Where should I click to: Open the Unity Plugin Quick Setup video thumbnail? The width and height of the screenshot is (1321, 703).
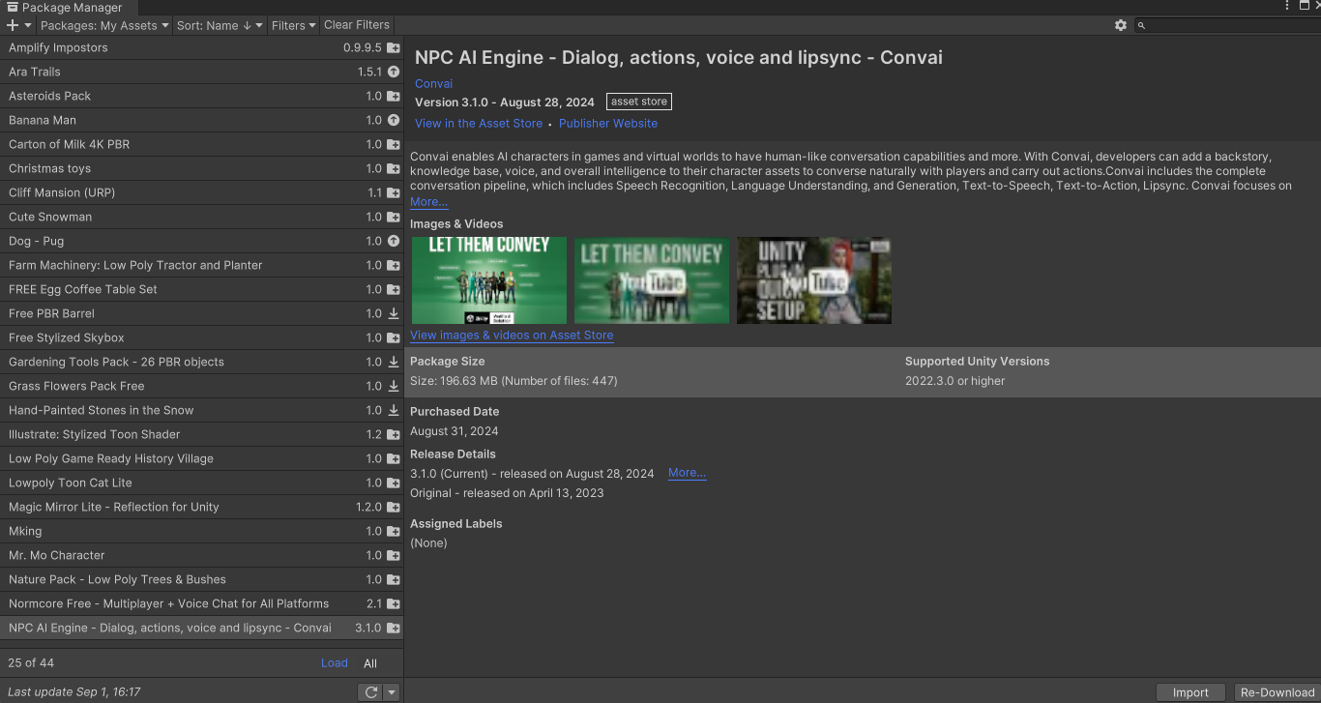coord(814,280)
